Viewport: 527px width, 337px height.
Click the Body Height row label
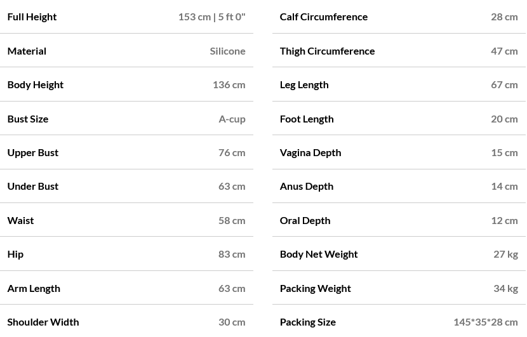click(x=36, y=84)
